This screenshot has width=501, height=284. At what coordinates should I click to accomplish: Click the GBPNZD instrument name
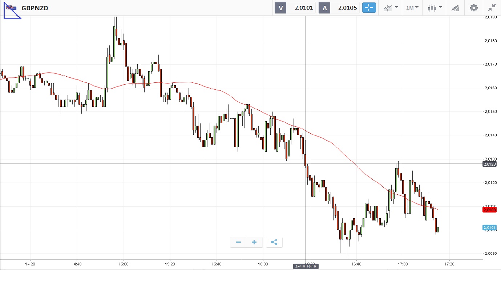click(x=35, y=8)
